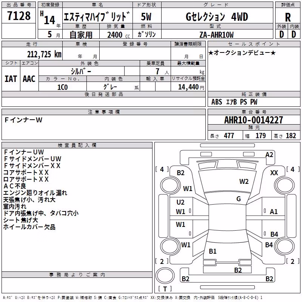Click the B1 mark on rear hatch
The width and height of the screenshot is (302, 302).
[213, 251]
